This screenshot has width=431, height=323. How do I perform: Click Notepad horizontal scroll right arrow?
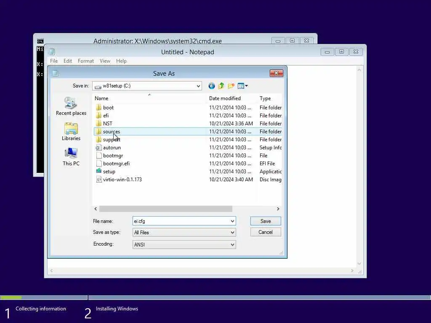[352, 271]
